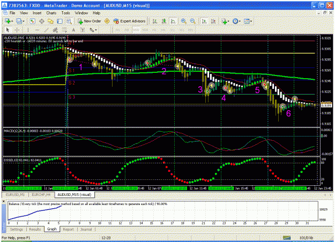Image resolution: width=335 pixels, height=242 pixels.
Task: Click the New Order button
Action: pos(89,21)
